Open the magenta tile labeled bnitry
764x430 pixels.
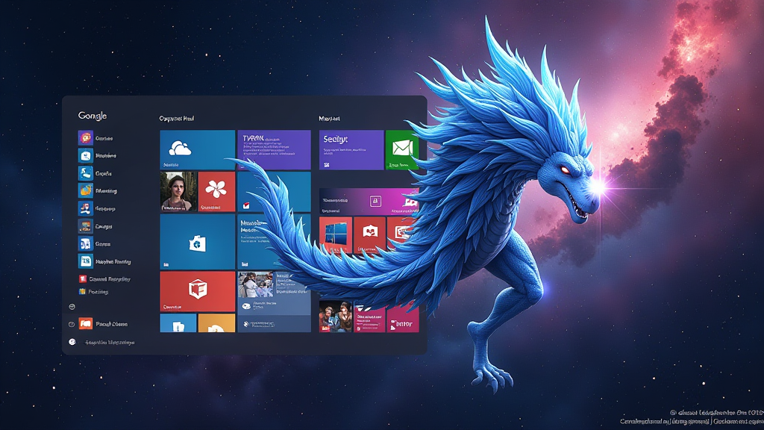[403, 319]
